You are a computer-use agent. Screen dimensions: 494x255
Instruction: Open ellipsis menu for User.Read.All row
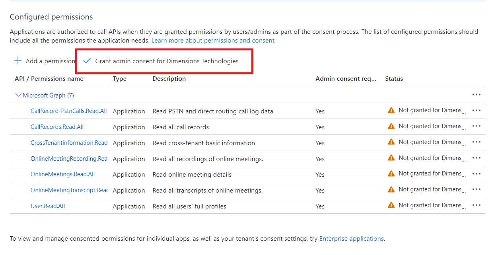click(476, 205)
